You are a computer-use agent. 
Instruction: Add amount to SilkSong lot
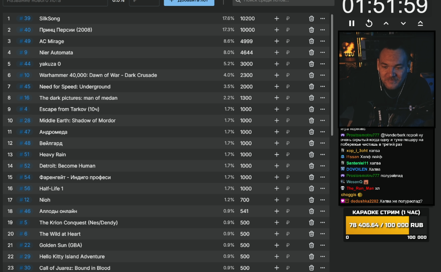point(277,19)
